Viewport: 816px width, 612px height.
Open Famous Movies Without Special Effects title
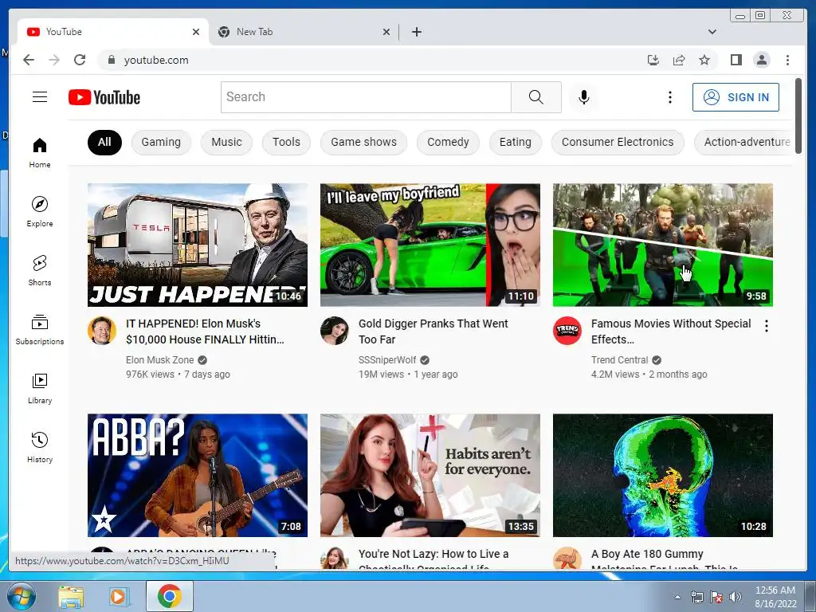(671, 331)
